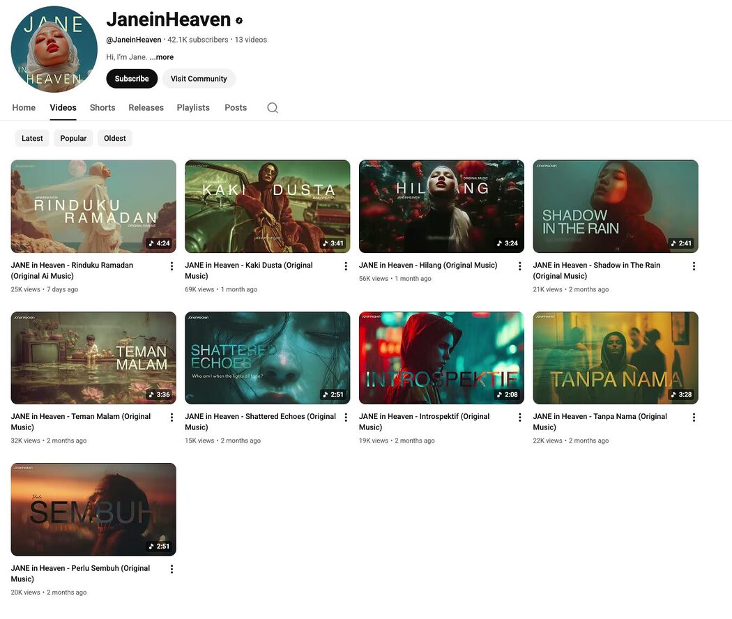Click the 3:41 duration badge
Screen dimensions: 732x619
click(333, 243)
